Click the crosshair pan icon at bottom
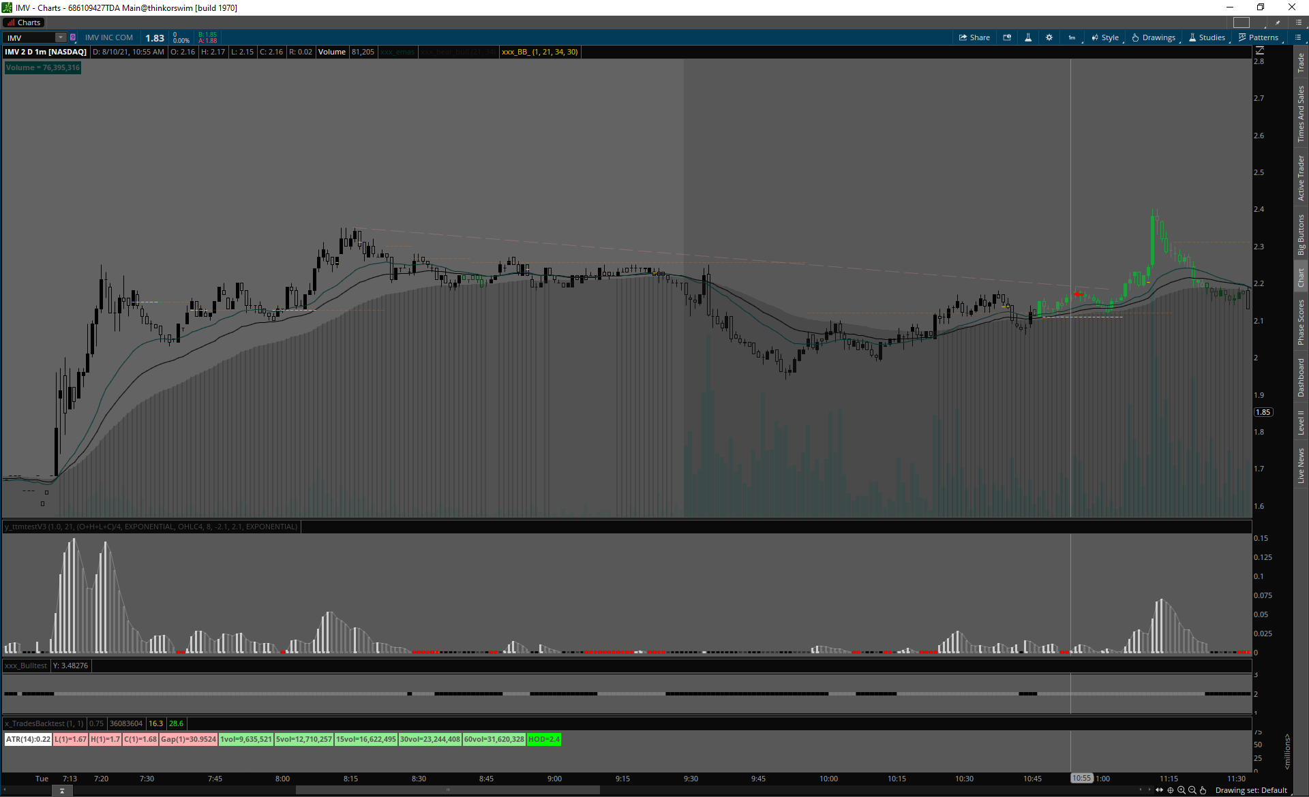The image size is (1309, 797). click(x=1171, y=790)
